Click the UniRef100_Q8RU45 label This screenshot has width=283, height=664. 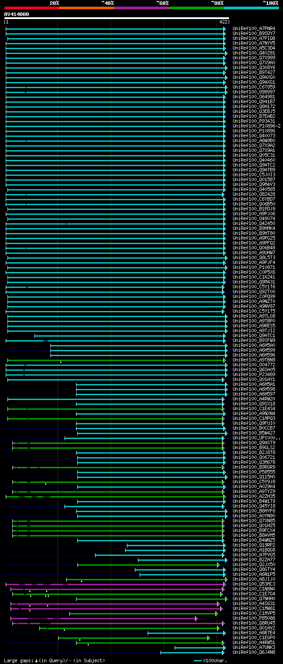tap(254, 623)
